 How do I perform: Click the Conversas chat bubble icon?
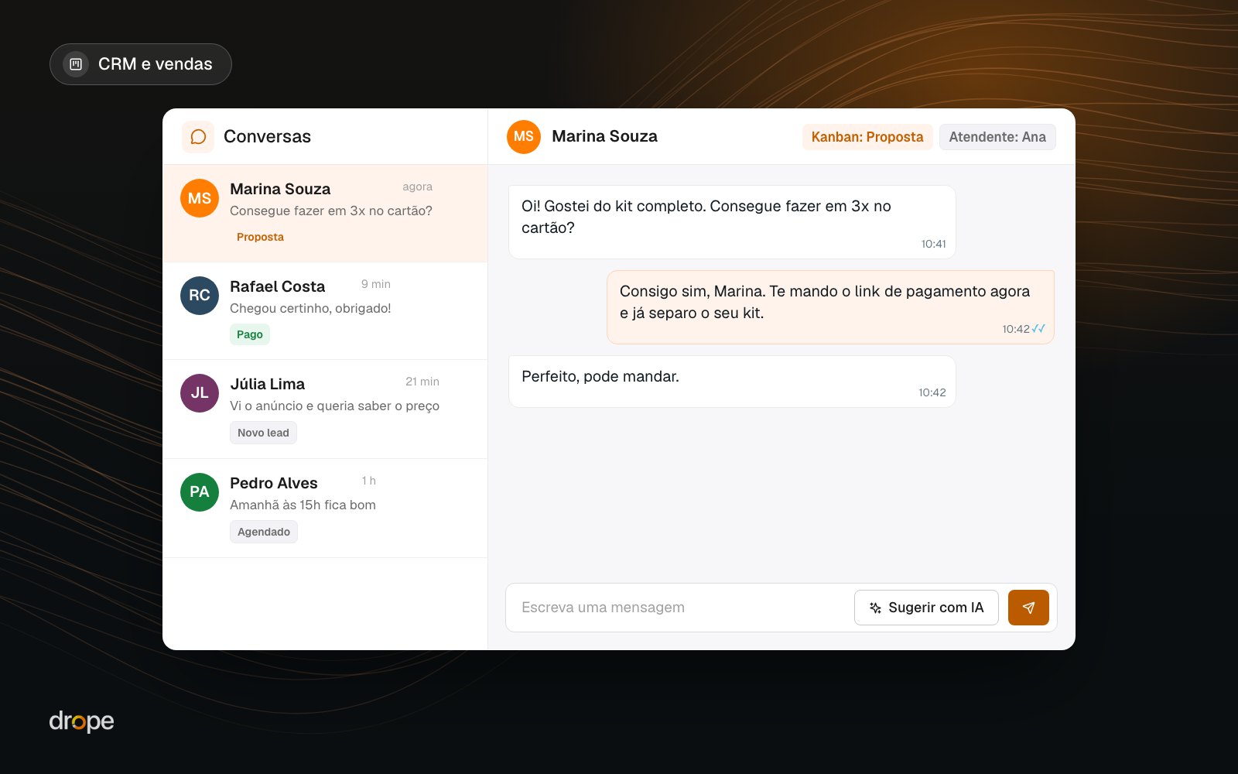point(198,137)
